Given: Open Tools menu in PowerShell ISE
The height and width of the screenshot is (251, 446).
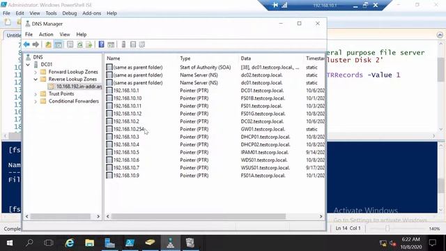Looking at the screenshot, I should coord(51,13).
